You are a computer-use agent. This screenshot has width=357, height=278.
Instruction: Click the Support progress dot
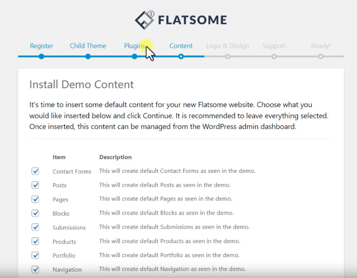[274, 57]
